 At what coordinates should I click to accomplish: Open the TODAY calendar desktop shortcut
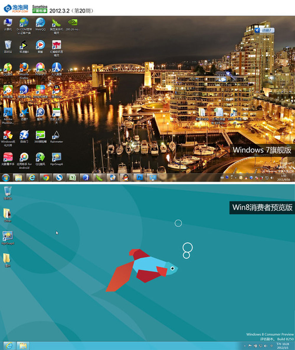pos(56,116)
